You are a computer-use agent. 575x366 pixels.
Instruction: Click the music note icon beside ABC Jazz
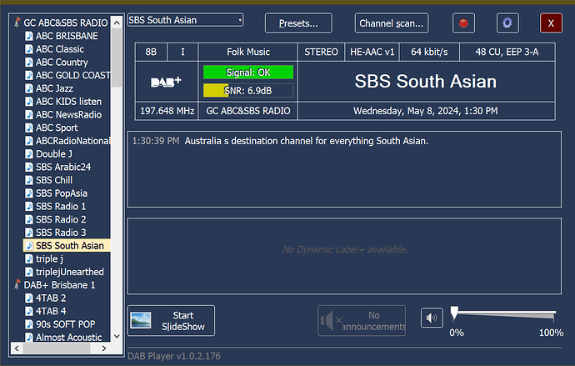[x=28, y=88]
